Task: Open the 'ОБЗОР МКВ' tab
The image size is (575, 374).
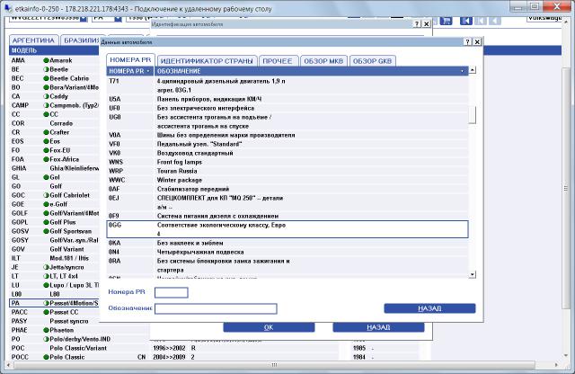Action: [x=323, y=61]
